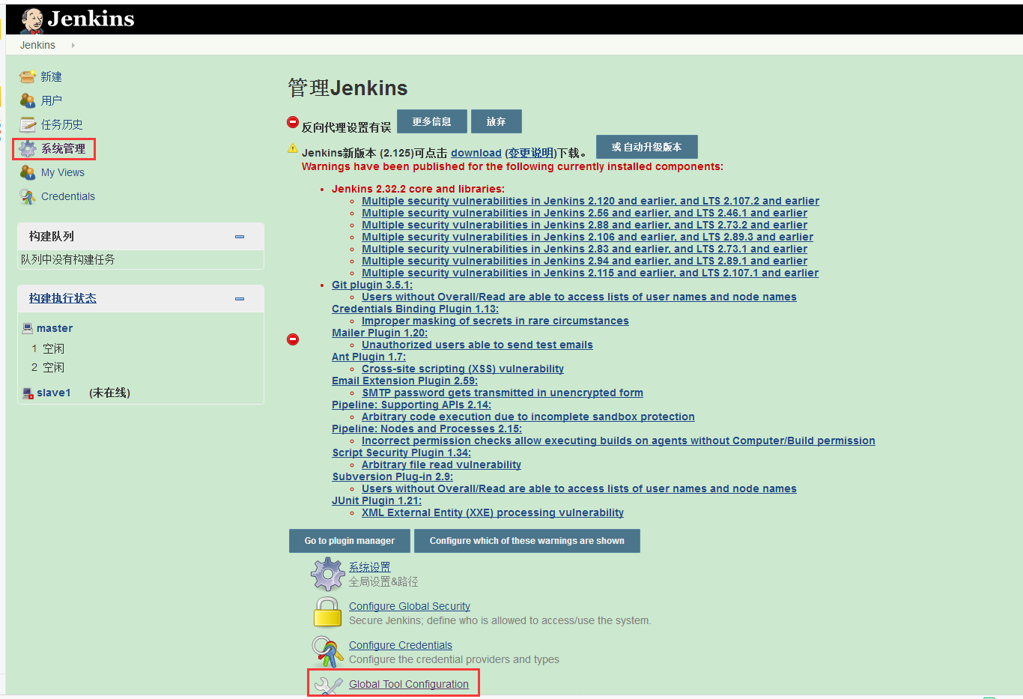Open Configure Global Security link
The height and width of the screenshot is (699, 1023).
pyautogui.click(x=410, y=606)
